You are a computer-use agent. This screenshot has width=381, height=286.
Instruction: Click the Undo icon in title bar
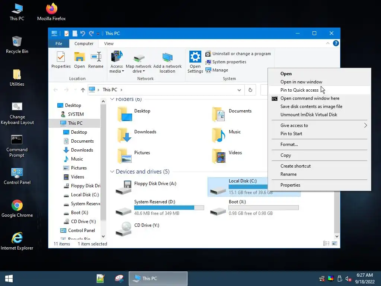[x=83, y=33]
